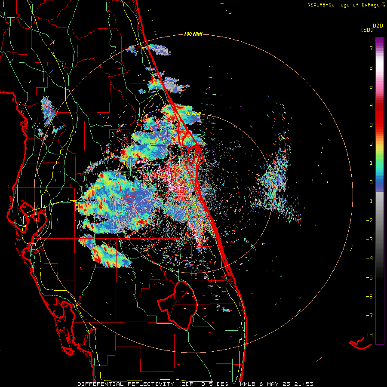
Task: Click the 50 NMI range ring label
Action: pos(193,114)
